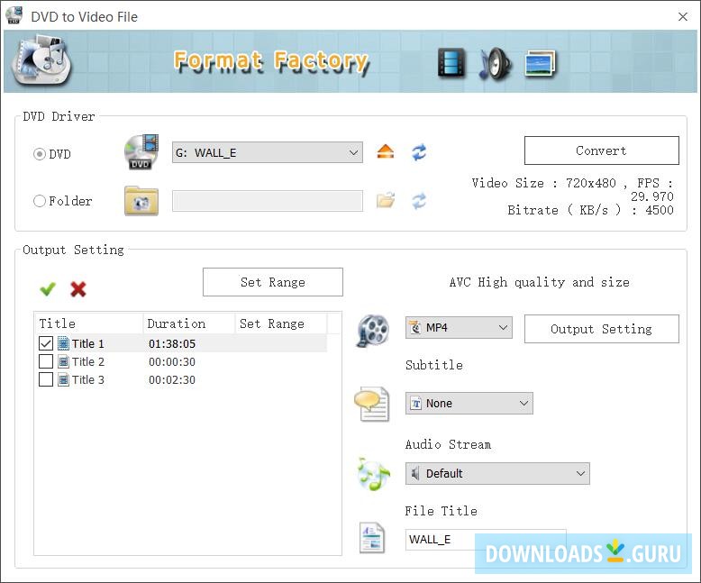Uncheck the Title 1 checkbox

pyautogui.click(x=46, y=343)
